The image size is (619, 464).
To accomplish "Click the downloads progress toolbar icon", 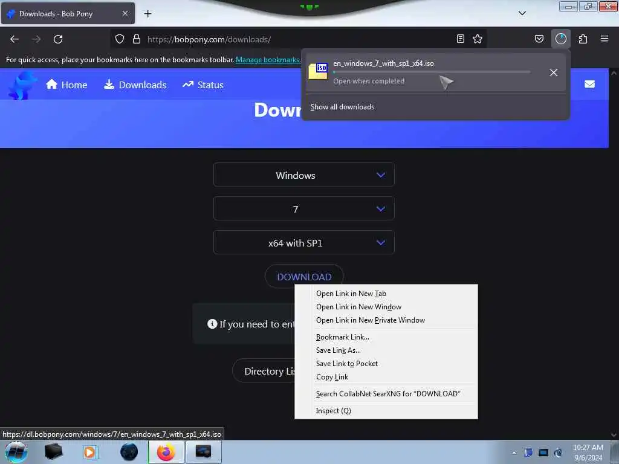I will 561,39.
